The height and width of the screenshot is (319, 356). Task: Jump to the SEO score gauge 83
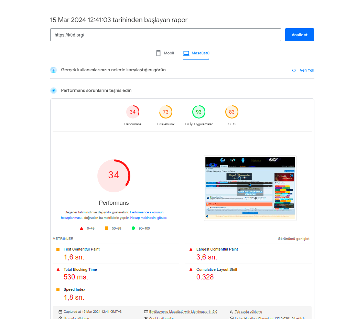[232, 112]
